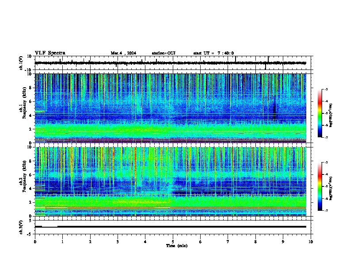Click the ch.1 voltage waveform trace
The width and height of the screenshot is (350, 271).
point(171,63)
